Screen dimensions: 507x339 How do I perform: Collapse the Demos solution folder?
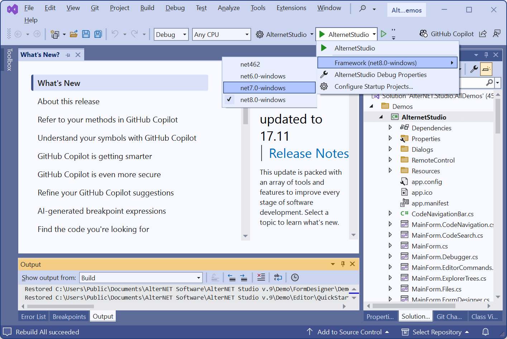371,106
